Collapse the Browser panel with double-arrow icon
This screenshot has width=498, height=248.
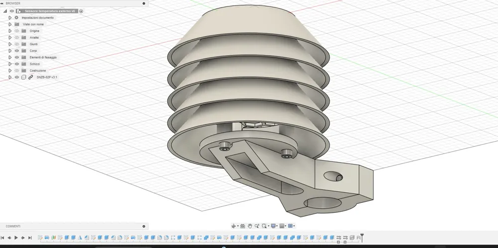[2, 3]
